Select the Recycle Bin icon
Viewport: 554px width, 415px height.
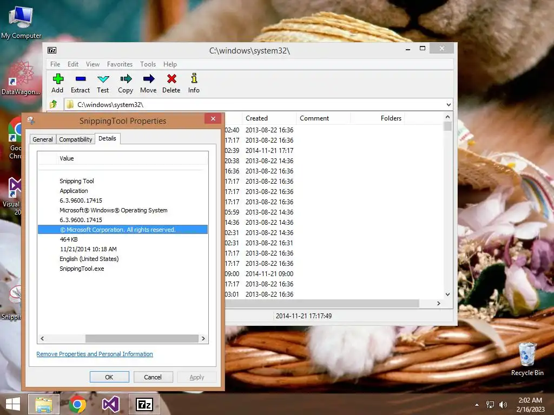click(x=527, y=359)
